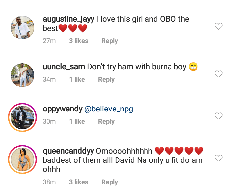The height and width of the screenshot is (196, 237).
Task: Tap heart beside oppywendy's comment
Action: (x=219, y=116)
